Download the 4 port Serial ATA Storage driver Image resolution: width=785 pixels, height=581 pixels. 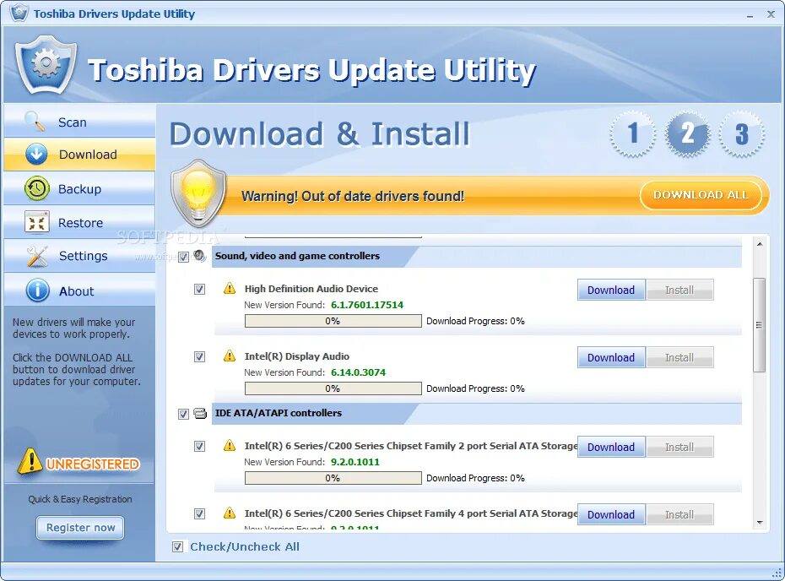coord(611,515)
